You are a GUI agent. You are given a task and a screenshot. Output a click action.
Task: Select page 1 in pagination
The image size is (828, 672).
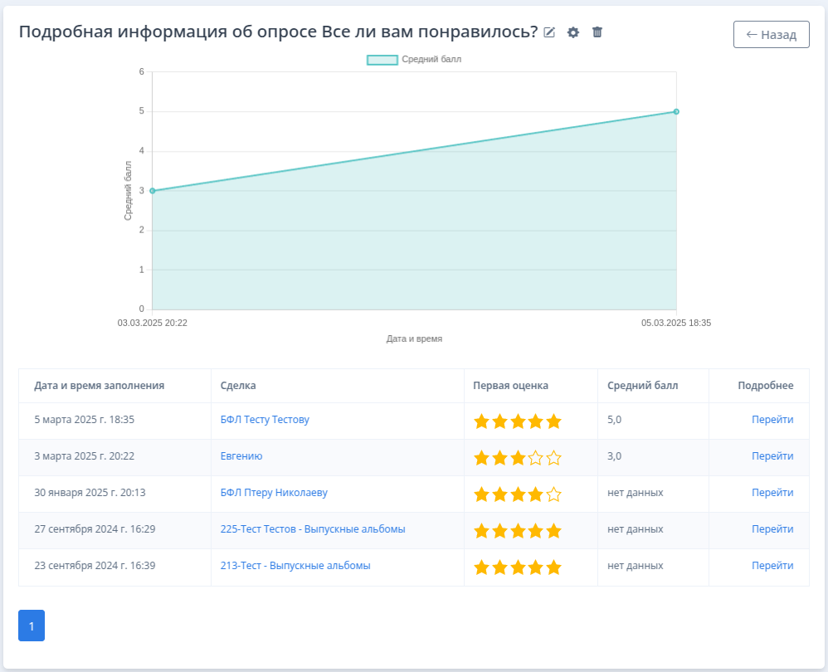(32, 626)
